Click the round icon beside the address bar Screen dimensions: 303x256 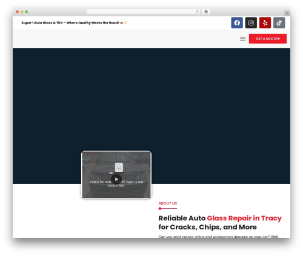(x=206, y=11)
